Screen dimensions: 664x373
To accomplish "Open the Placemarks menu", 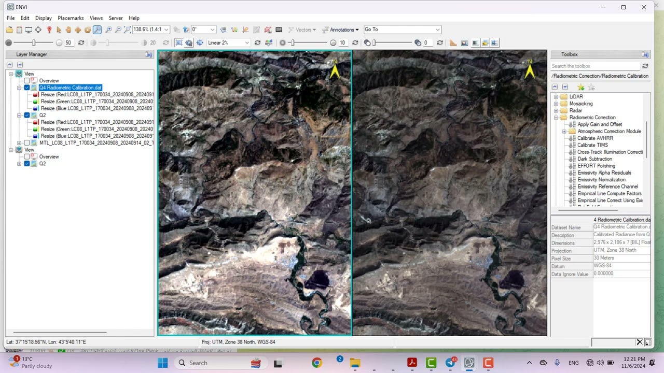I will [71, 18].
